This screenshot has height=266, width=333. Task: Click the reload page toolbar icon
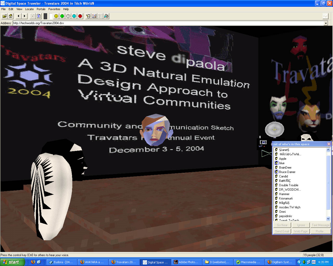pos(39,16)
